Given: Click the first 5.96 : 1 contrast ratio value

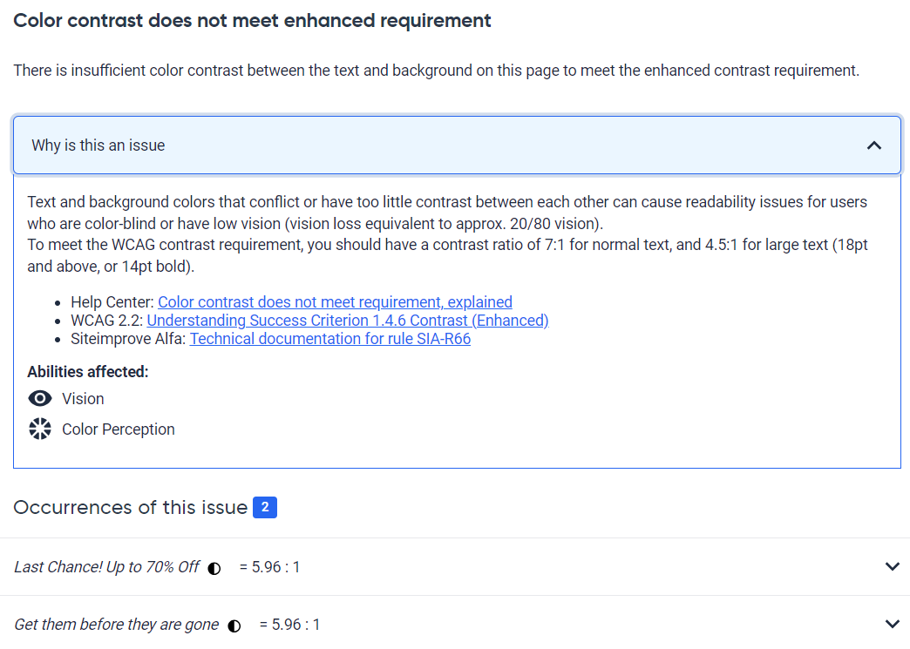Looking at the screenshot, I should pos(270,566).
